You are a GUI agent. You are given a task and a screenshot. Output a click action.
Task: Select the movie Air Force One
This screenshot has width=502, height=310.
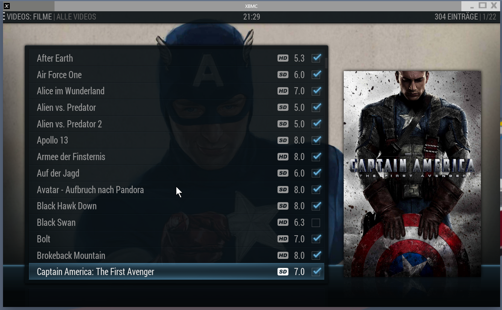176,75
